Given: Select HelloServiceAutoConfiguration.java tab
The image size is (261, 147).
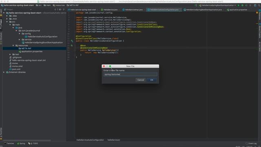Looking at the screenshot, I should pos(164,10).
